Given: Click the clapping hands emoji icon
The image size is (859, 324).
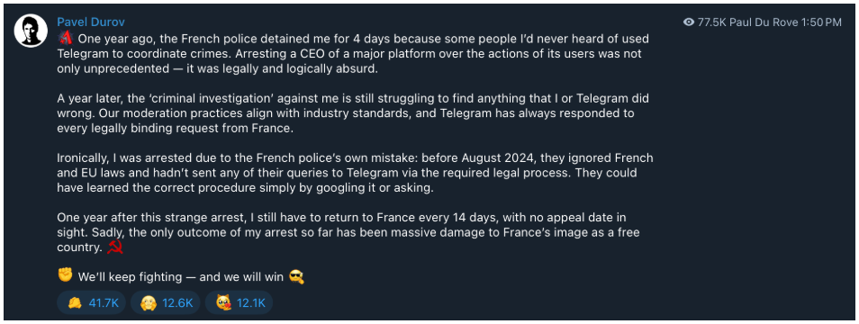Looking at the screenshot, I should click(x=75, y=302).
